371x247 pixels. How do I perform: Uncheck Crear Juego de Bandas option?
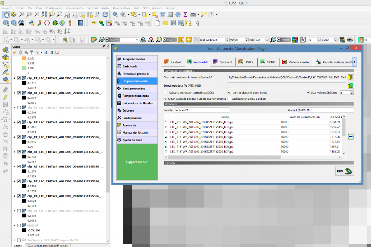[x=165, y=99]
